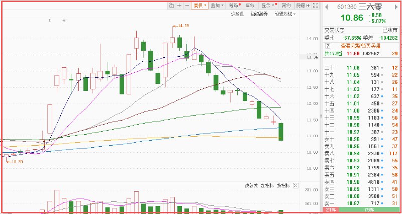Select the 十五 row at 11.01
This screenshot has width=402, height=214.
[x=361, y=103]
